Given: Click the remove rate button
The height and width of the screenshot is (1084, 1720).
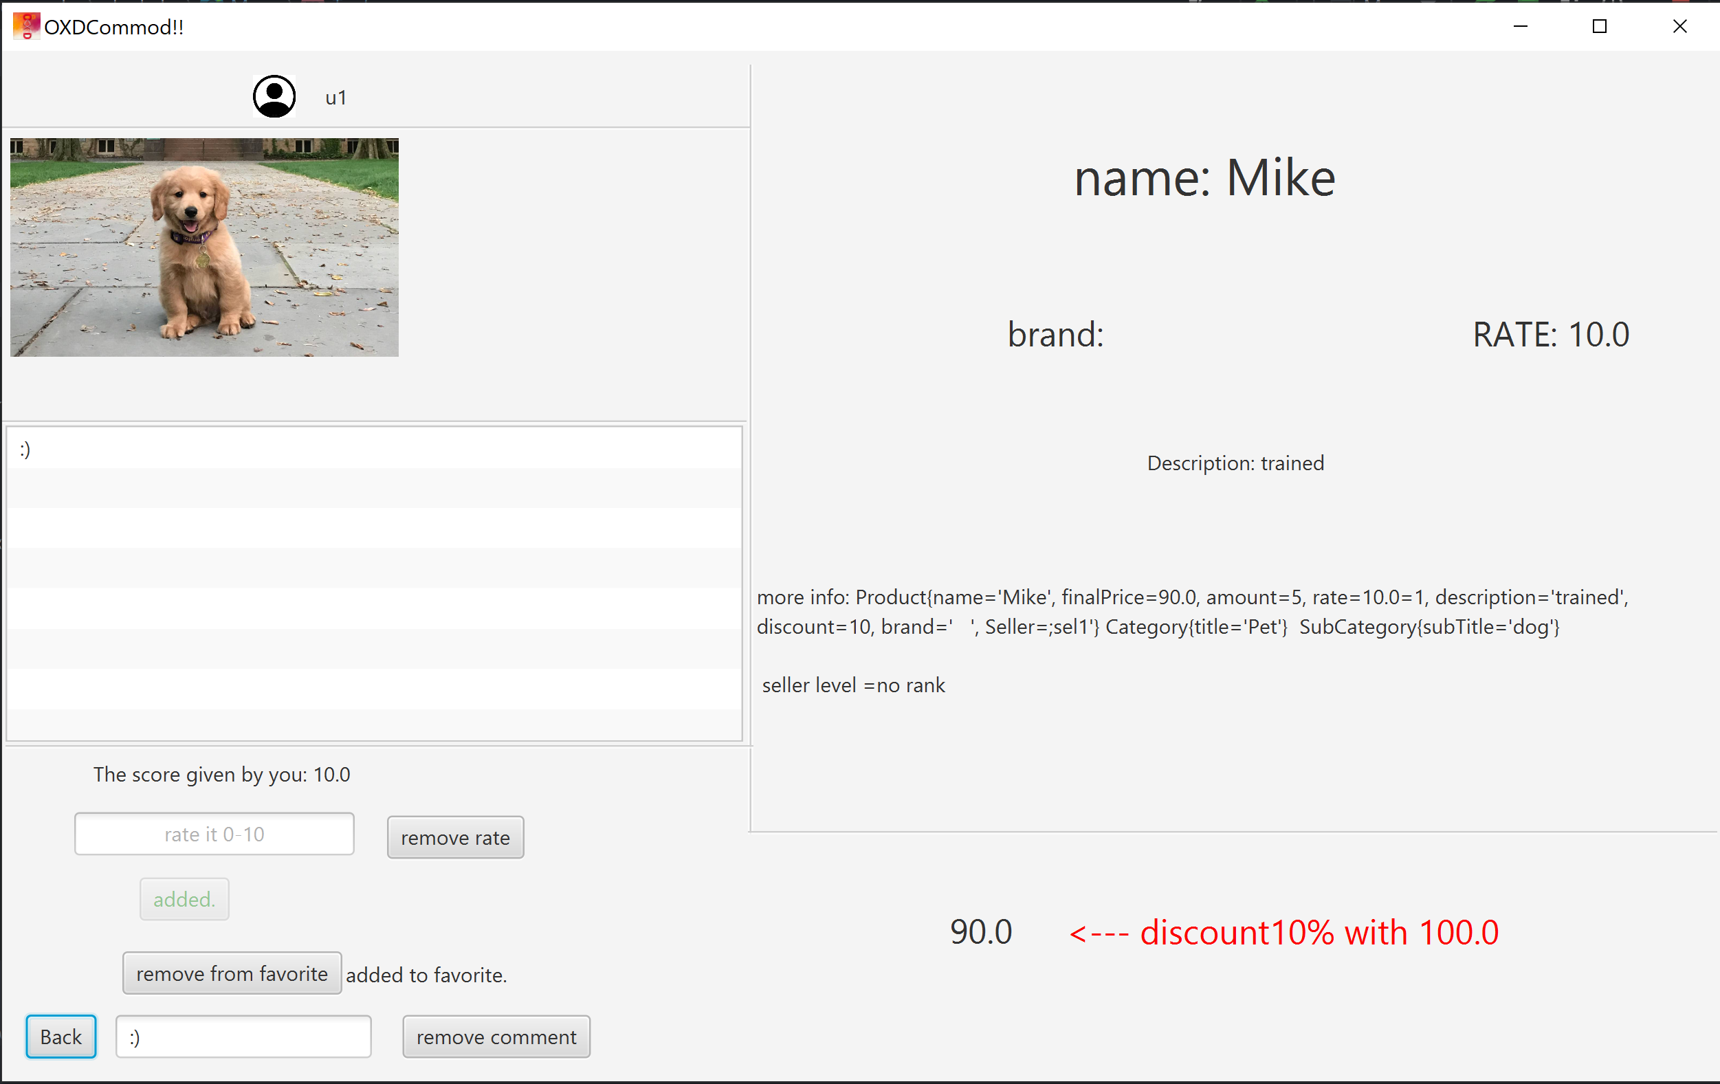Looking at the screenshot, I should (455, 837).
